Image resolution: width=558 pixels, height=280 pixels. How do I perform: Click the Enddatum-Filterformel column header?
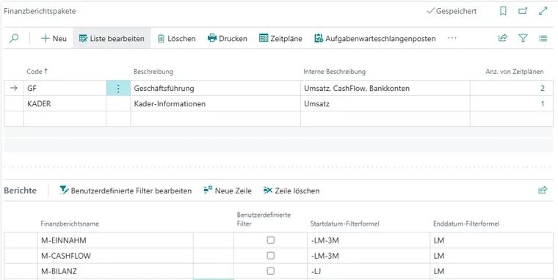[x=466, y=224]
